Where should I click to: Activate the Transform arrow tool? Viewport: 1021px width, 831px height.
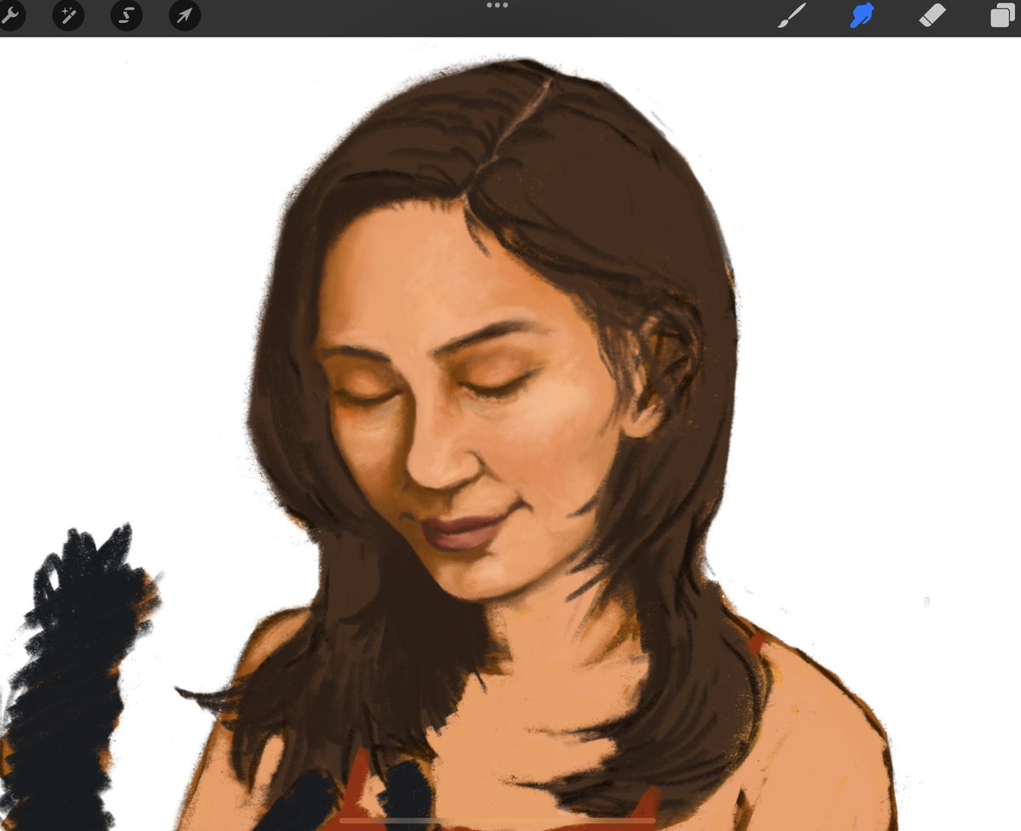point(185,15)
